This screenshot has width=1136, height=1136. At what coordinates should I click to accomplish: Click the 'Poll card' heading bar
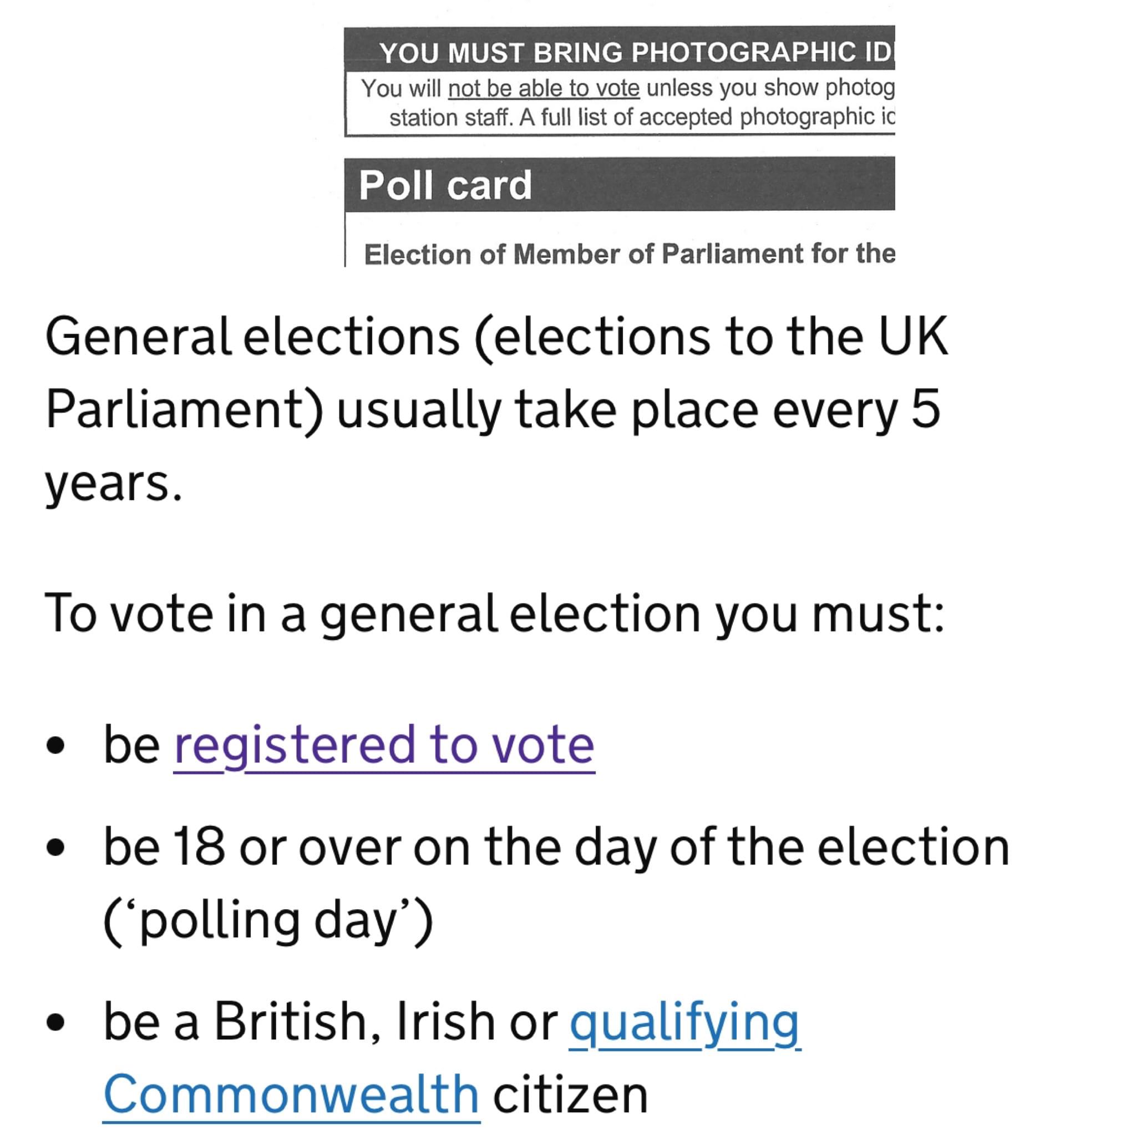click(620, 184)
